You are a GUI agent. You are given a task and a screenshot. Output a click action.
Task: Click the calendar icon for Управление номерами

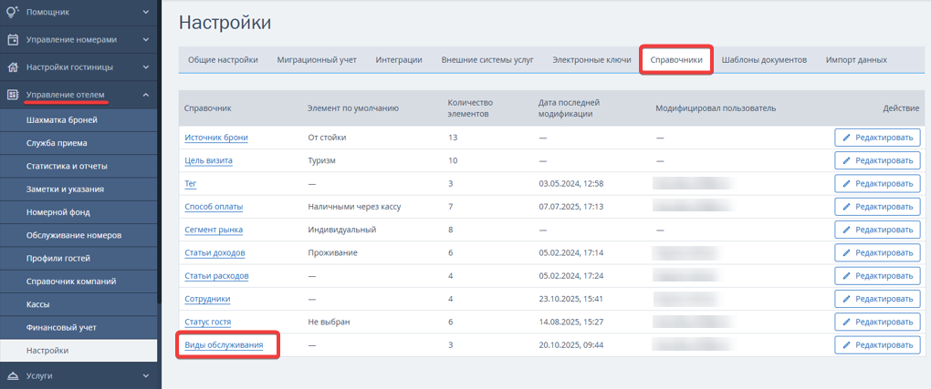[13, 40]
